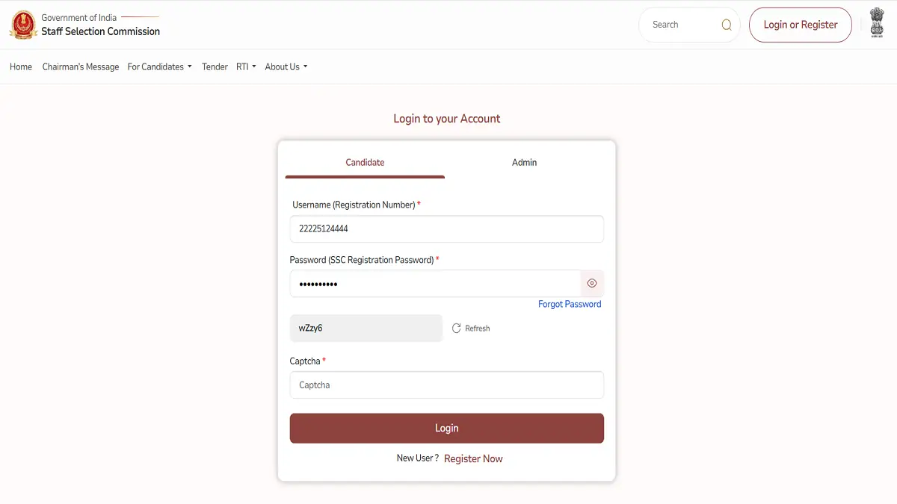
Task: Click the refresh captcha icon
Action: coord(456,328)
